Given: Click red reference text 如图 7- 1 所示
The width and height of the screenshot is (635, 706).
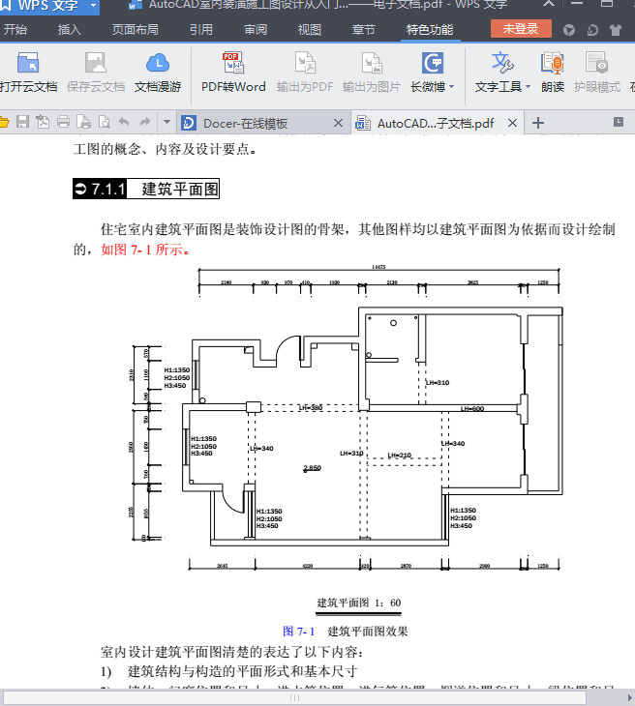Looking at the screenshot, I should (145, 249).
